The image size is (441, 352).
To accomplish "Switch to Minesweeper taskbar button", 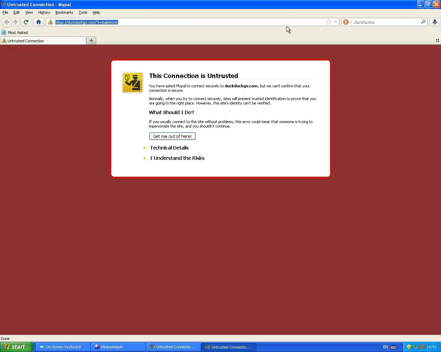I will [x=119, y=347].
